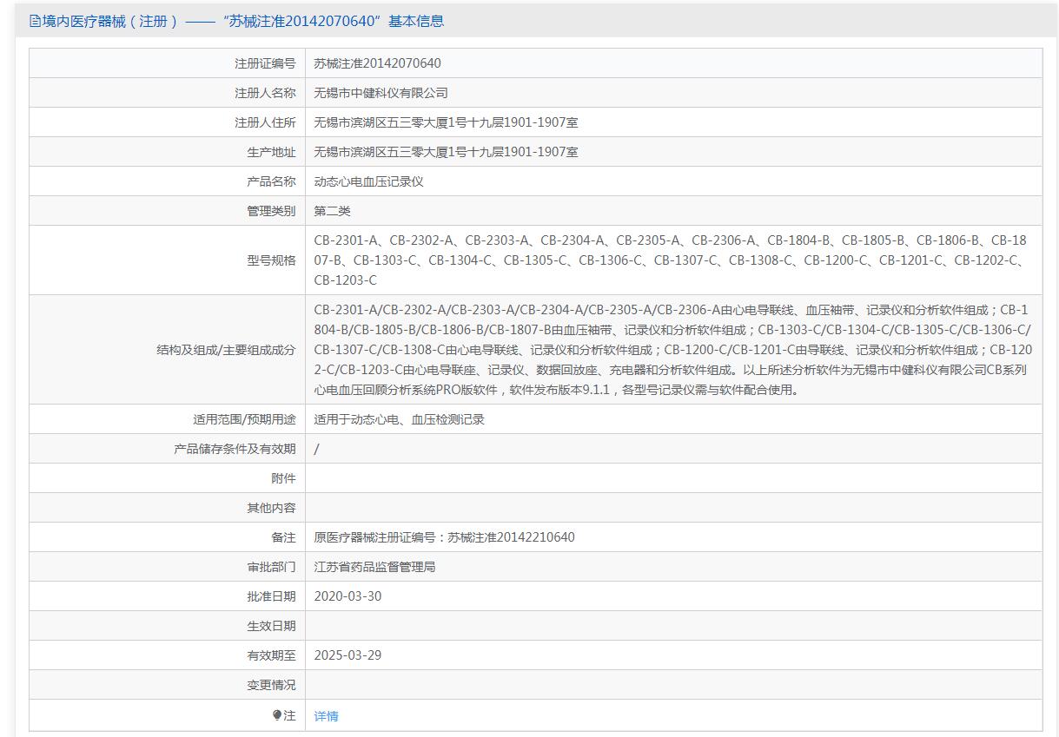The image size is (1059, 737).
Task: Click the 注册证编号 row label
Action: click(x=264, y=63)
